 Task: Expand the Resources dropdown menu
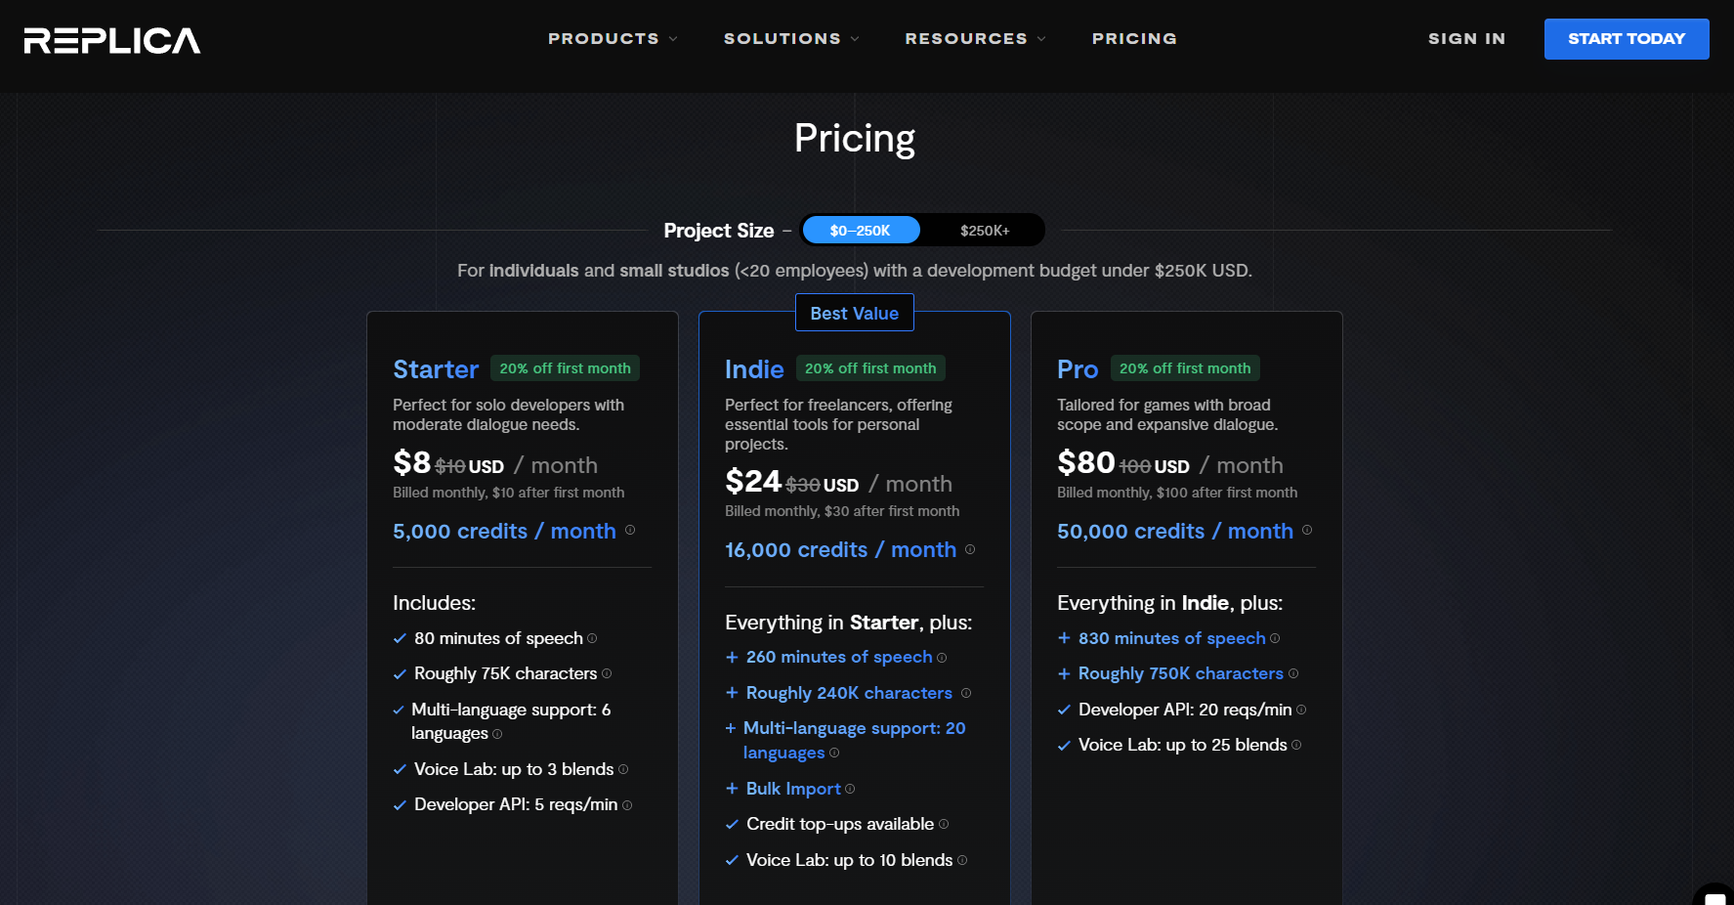coord(974,39)
